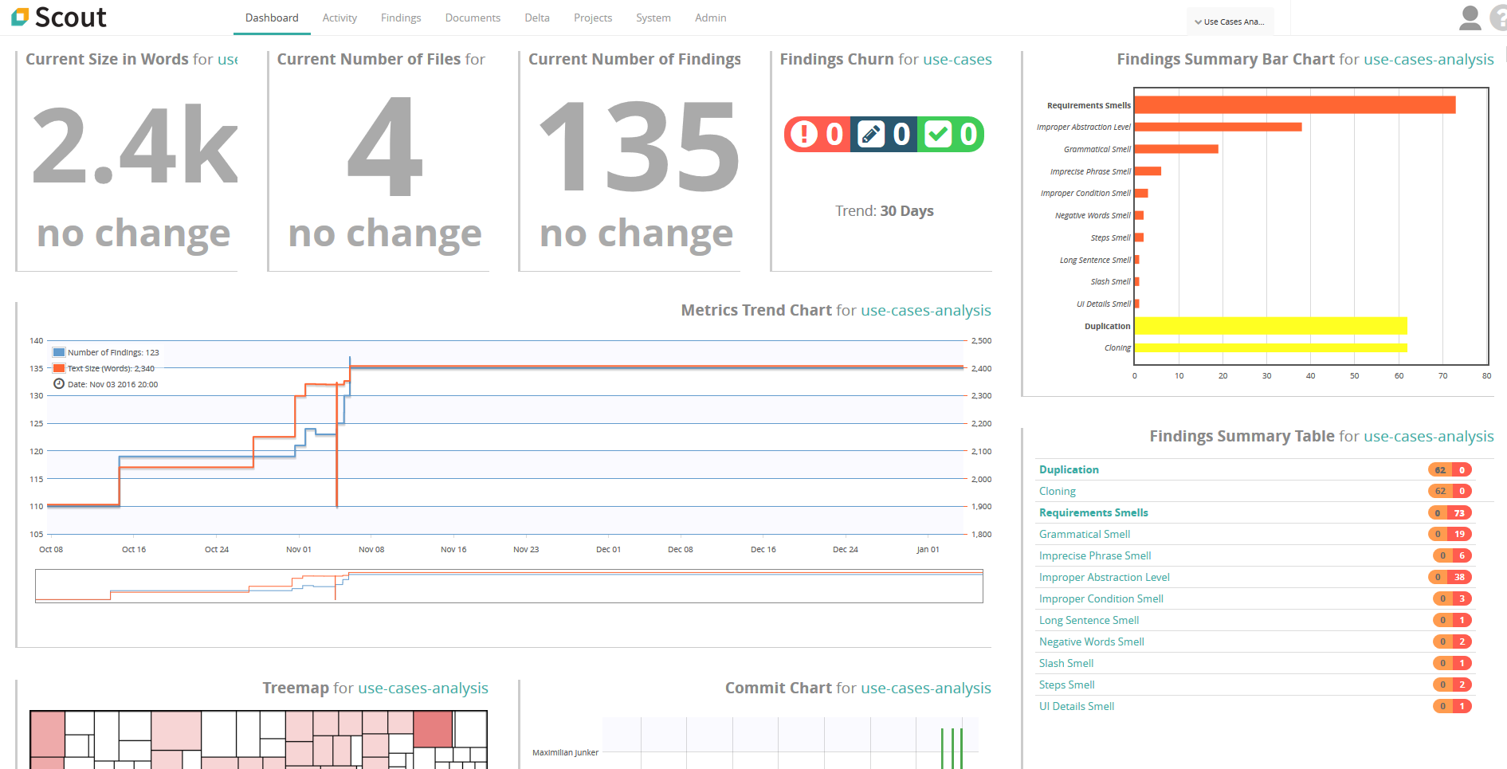Viewport: 1507px width, 769px height.
Task: Expand the Requirements Smells table group
Action: (x=1093, y=512)
